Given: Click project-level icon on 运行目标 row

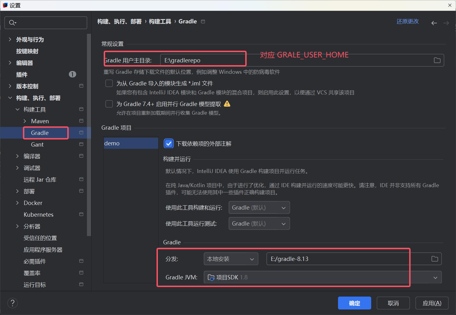Looking at the screenshot, I should pyautogui.click(x=81, y=284).
